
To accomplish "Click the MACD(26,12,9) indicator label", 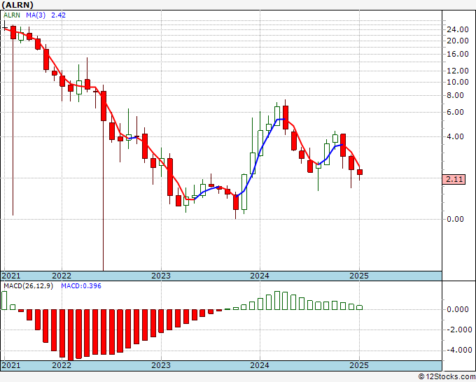I will point(28,286).
